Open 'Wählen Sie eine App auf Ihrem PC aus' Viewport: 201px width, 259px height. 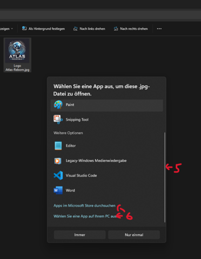click(85, 216)
